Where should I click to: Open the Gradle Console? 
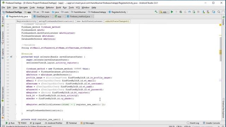pyautogui.click(x=212, y=123)
